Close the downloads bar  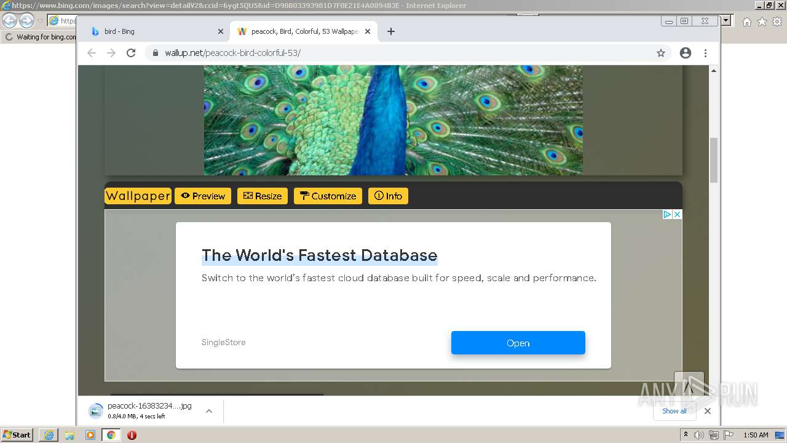coord(708,411)
